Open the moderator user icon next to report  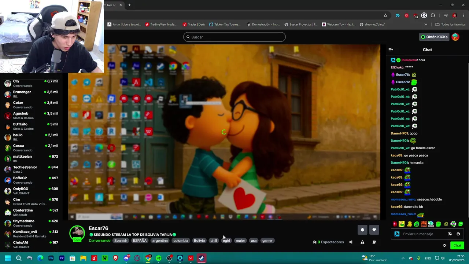(374, 242)
